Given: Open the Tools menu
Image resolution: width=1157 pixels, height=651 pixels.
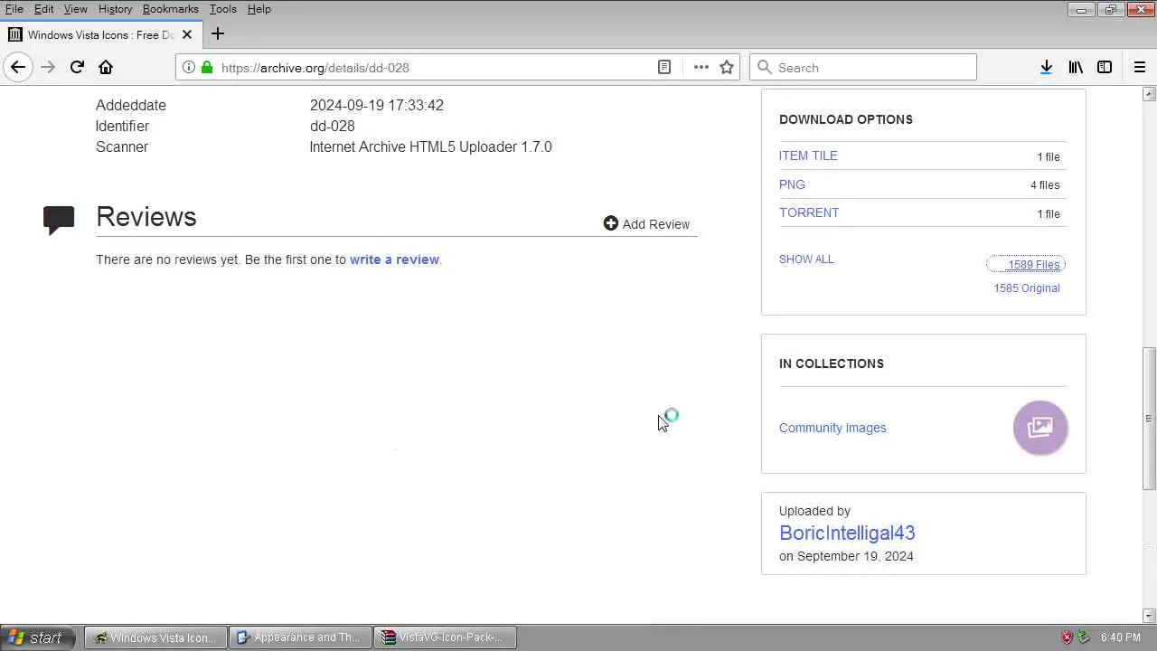Looking at the screenshot, I should point(222,9).
